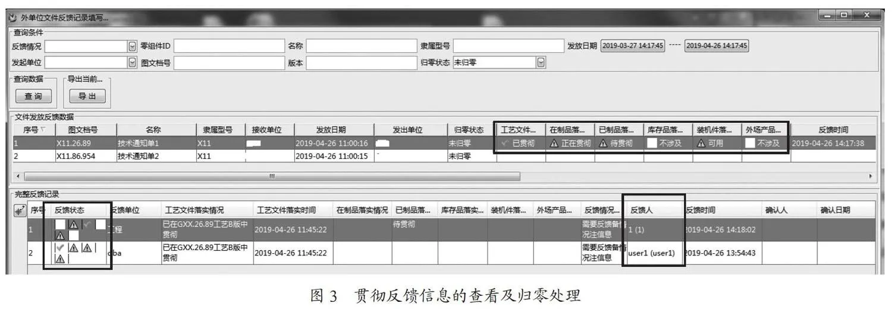Click the horizontal scrollbar thumb of top table

click(272, 176)
